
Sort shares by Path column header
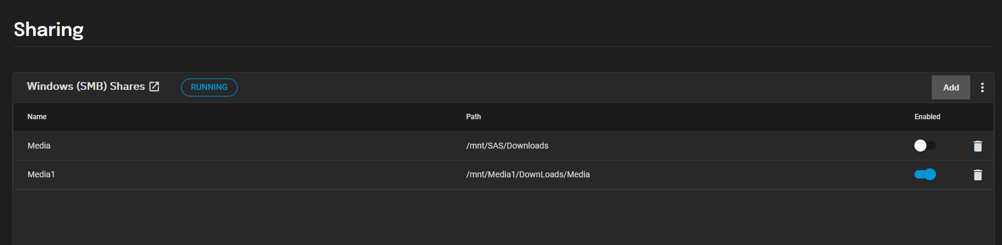pyautogui.click(x=473, y=117)
